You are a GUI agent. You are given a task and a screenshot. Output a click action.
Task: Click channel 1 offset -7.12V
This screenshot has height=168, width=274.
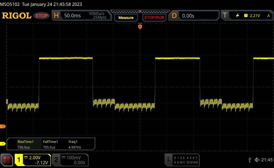(41, 163)
